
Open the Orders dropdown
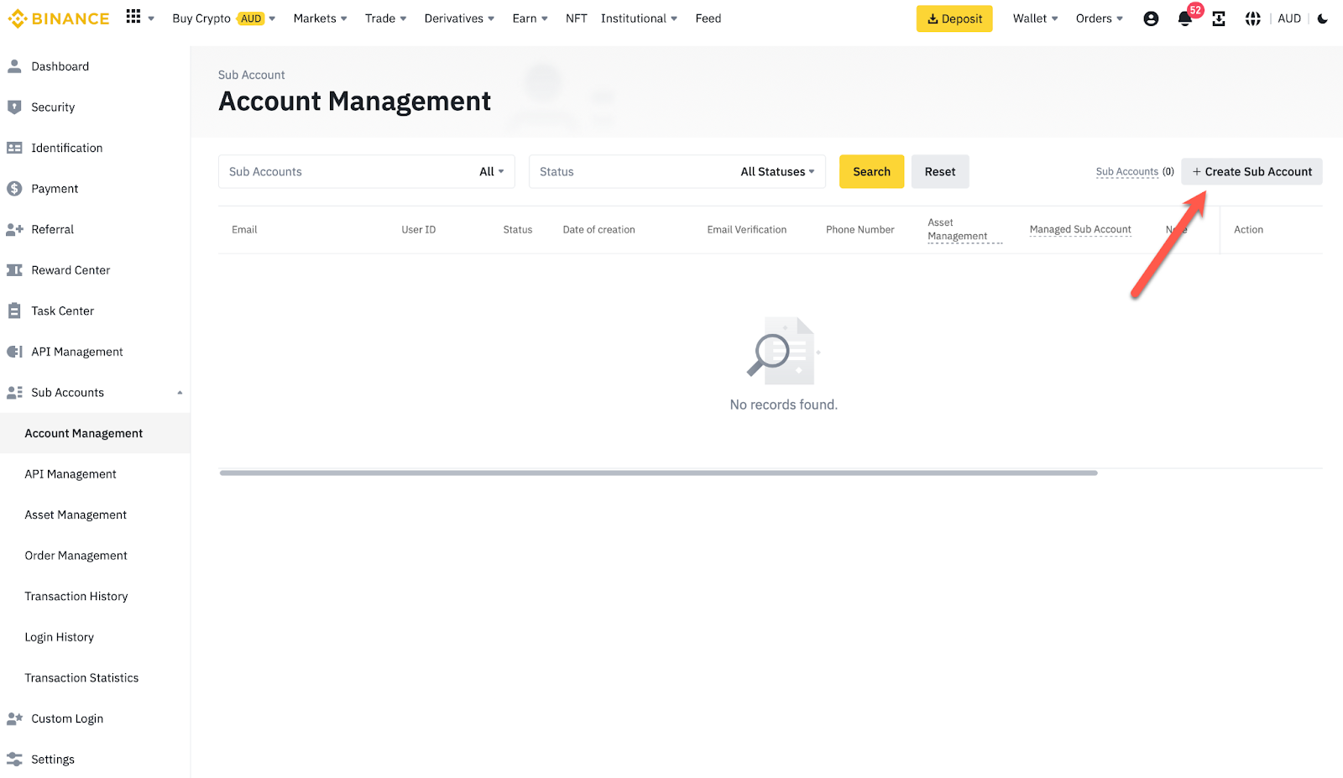(x=1099, y=18)
